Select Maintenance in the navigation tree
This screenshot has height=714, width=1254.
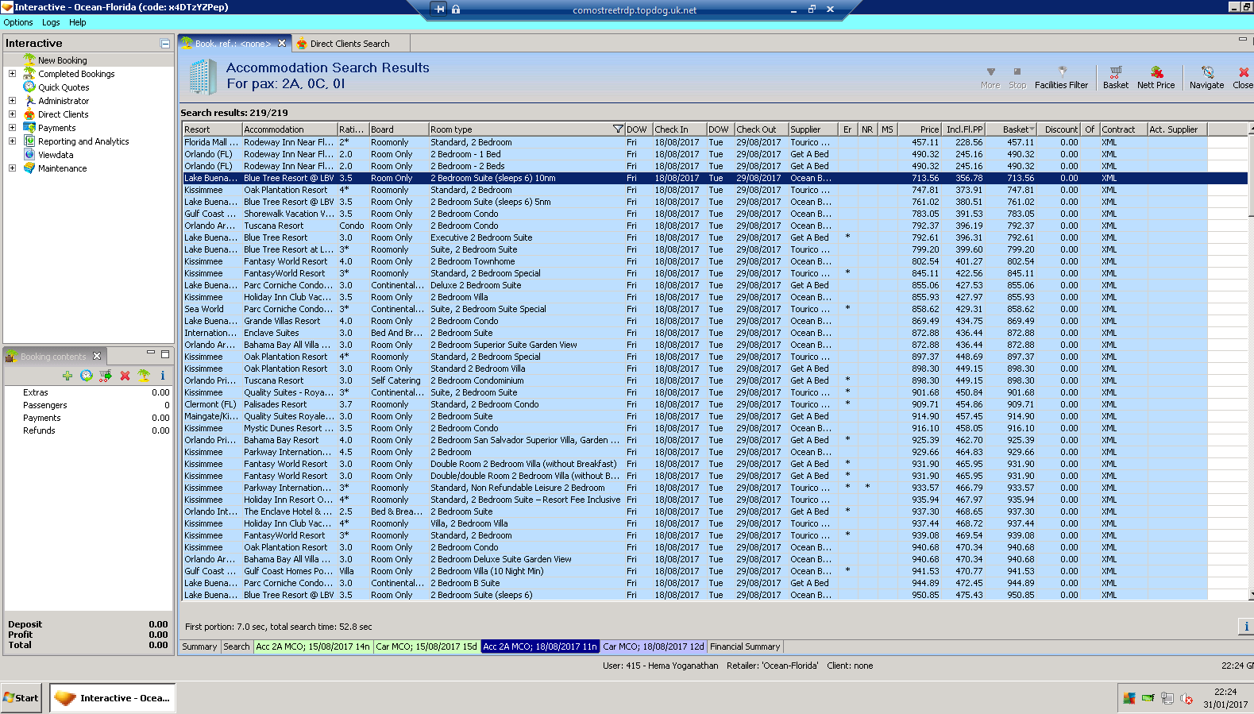tap(63, 168)
